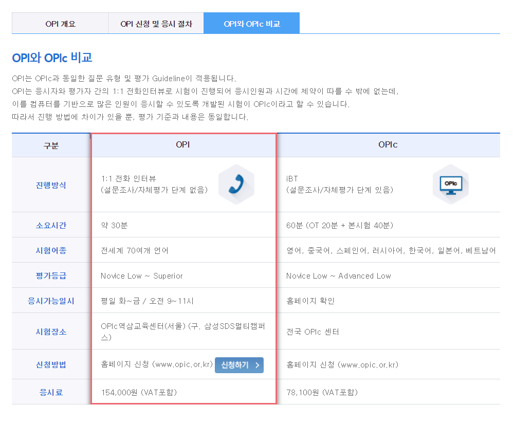Click '(설문조사/자체평가 단계 있음)' text

tap(340, 190)
